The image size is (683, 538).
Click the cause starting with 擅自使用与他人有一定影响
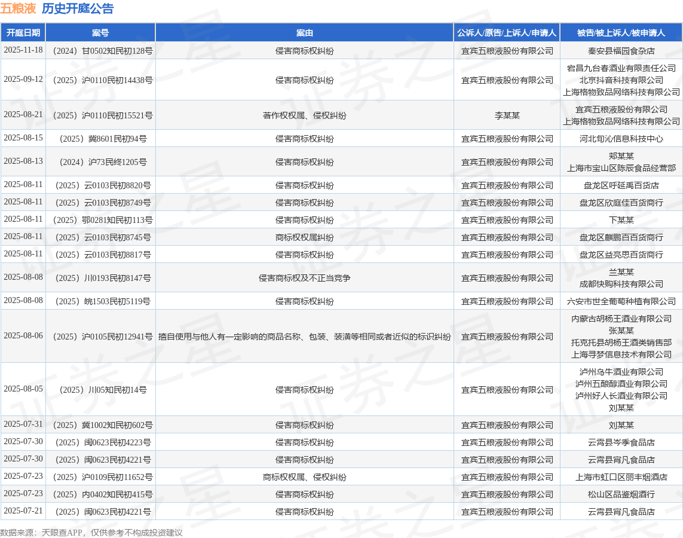click(305, 337)
